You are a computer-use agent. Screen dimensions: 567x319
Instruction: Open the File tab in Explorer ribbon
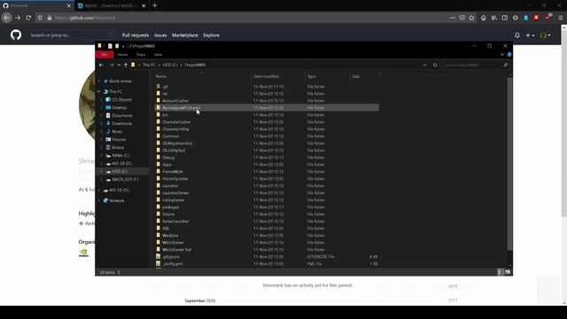[x=105, y=55]
